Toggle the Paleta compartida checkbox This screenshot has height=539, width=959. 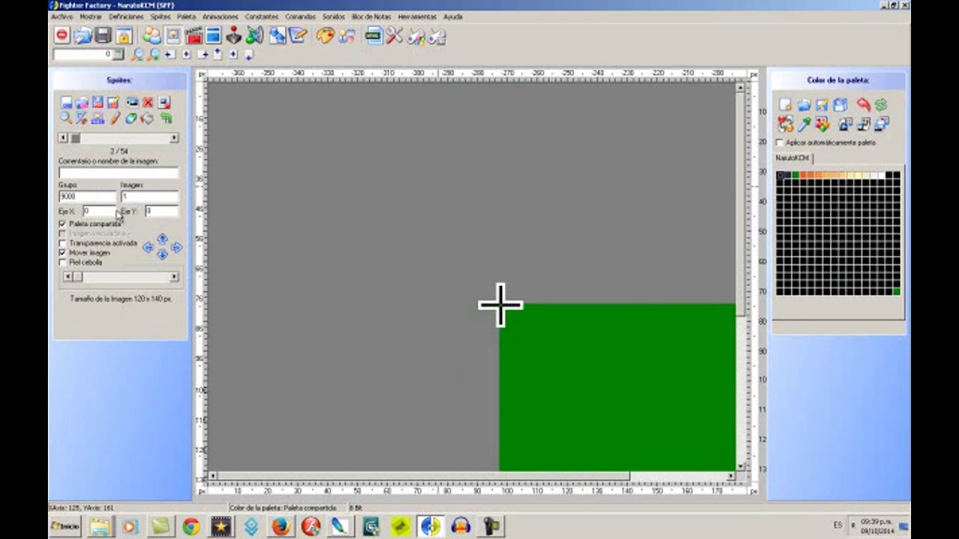point(62,224)
